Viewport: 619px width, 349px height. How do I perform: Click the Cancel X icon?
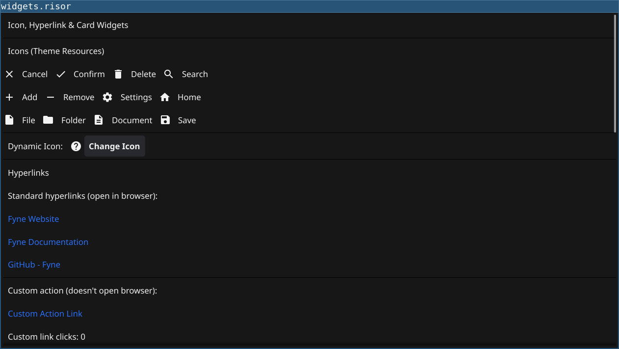(x=9, y=74)
